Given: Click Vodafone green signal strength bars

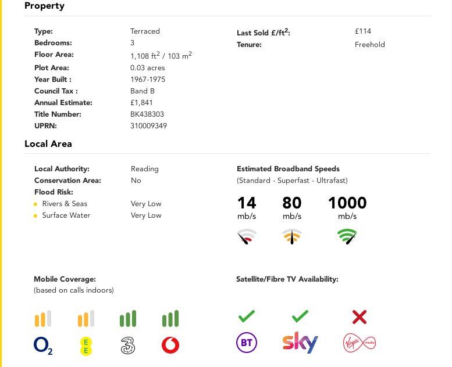Looking at the screenshot, I should (170, 318).
